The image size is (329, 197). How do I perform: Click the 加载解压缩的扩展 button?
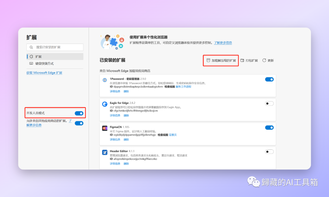[x=221, y=60]
